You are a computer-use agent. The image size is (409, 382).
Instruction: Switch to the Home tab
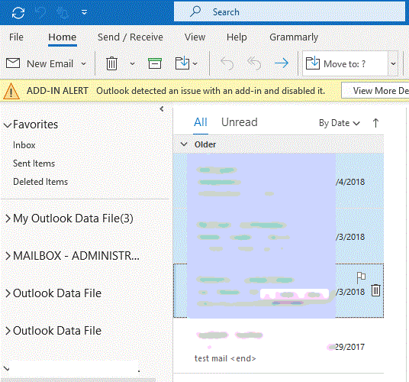pos(63,37)
